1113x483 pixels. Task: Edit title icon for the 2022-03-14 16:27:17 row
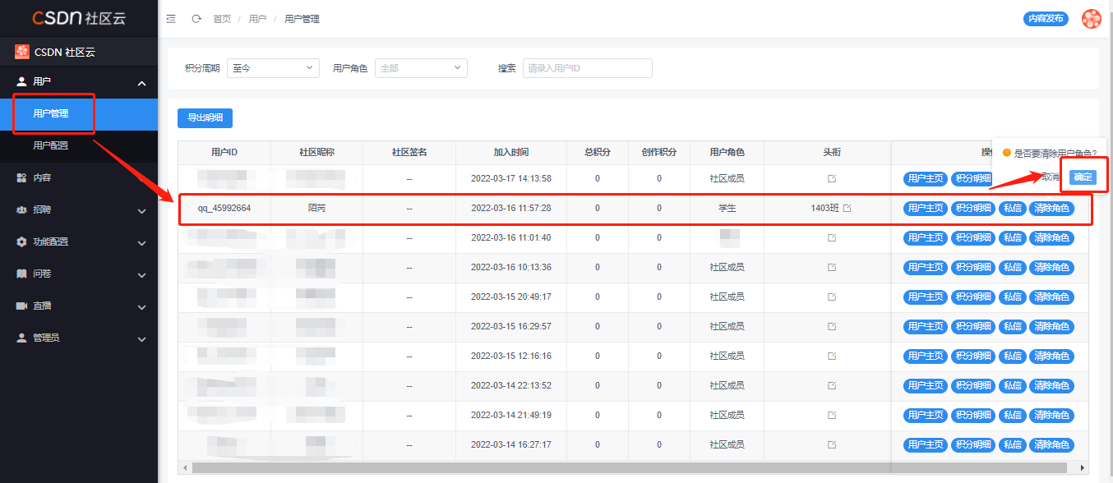[x=832, y=444]
